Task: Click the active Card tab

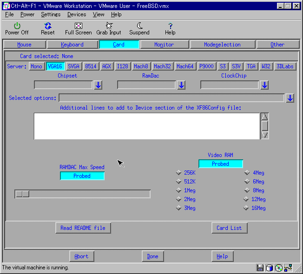Action: tap(119, 45)
